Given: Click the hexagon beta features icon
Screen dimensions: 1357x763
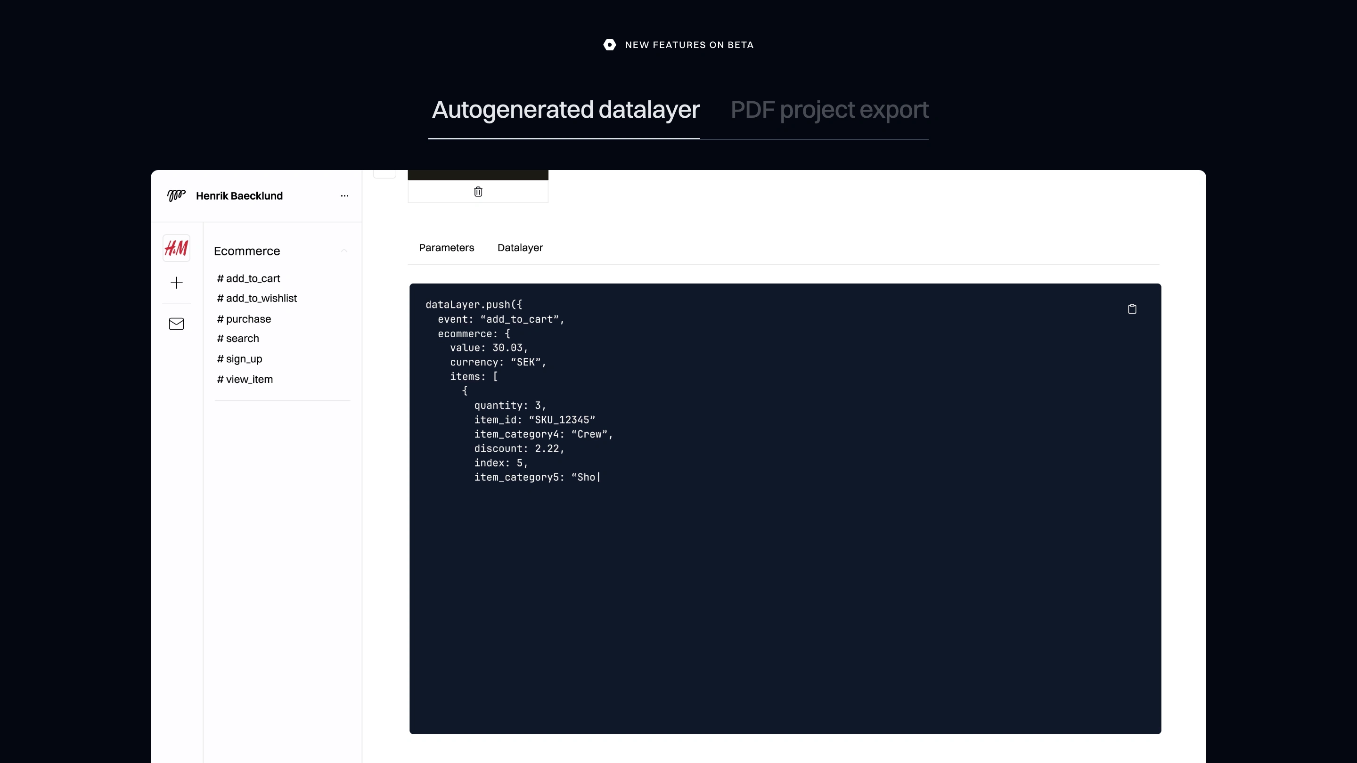Looking at the screenshot, I should pyautogui.click(x=610, y=45).
